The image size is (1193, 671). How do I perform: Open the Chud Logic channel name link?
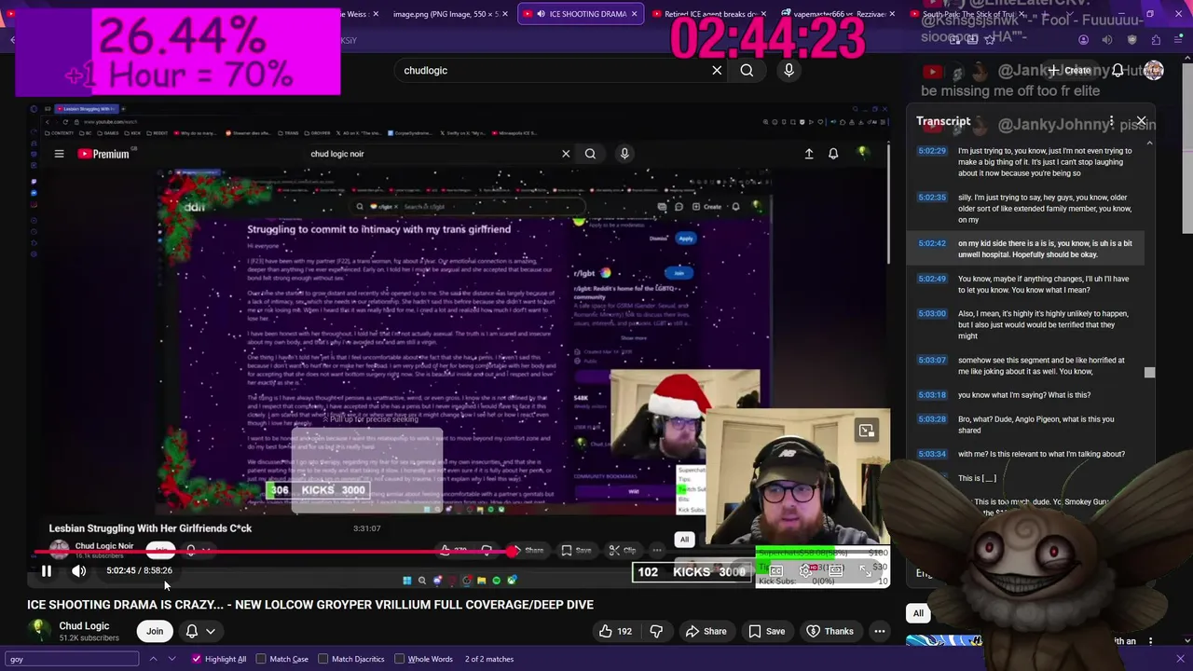pyautogui.click(x=84, y=626)
